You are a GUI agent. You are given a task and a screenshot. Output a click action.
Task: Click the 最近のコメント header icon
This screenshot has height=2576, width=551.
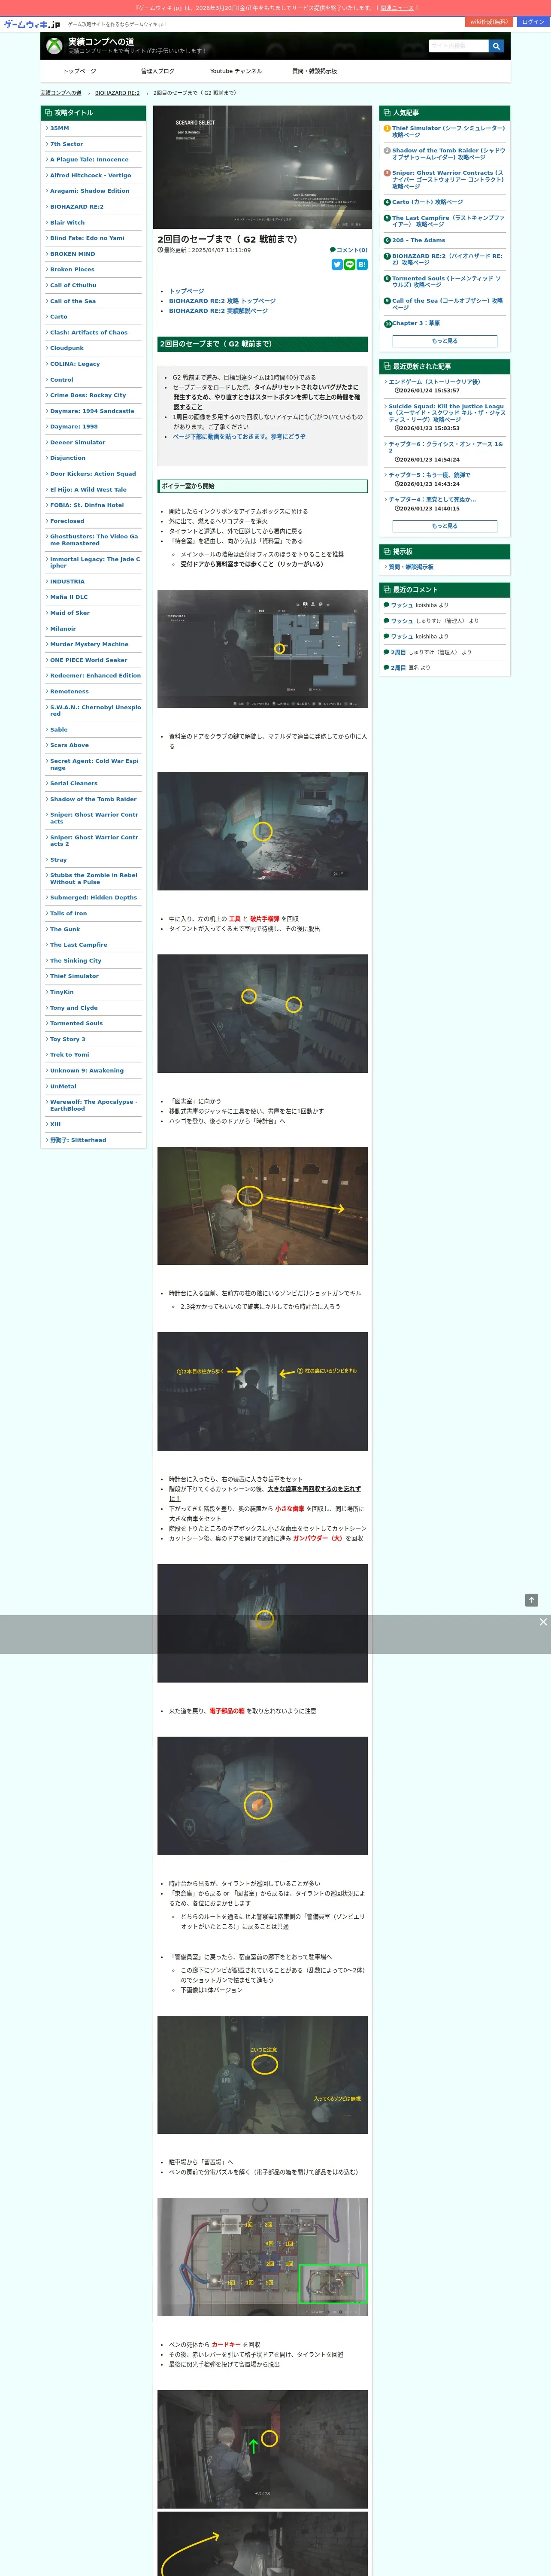[x=387, y=590]
